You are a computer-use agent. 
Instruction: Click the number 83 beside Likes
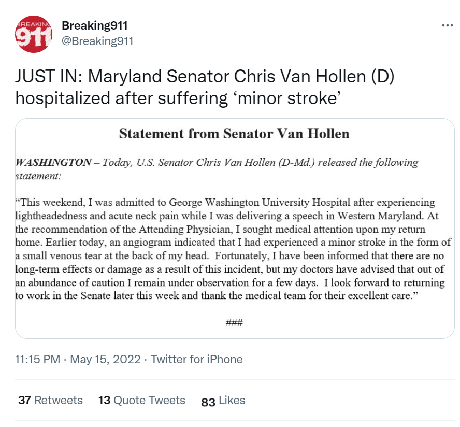pos(208,402)
